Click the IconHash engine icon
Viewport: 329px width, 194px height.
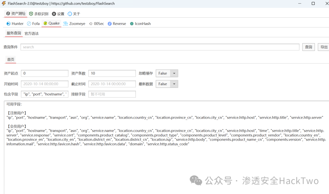[x=132, y=24]
